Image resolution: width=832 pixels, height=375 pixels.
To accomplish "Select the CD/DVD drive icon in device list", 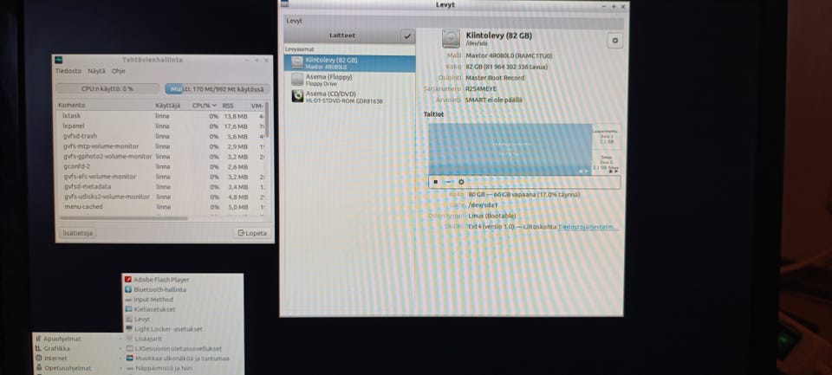I will pos(297,96).
